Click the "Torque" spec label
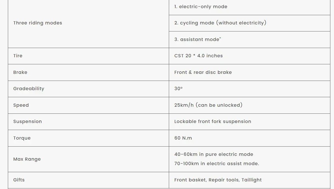Image resolution: width=334 pixels, height=189 pixels. tap(22, 138)
